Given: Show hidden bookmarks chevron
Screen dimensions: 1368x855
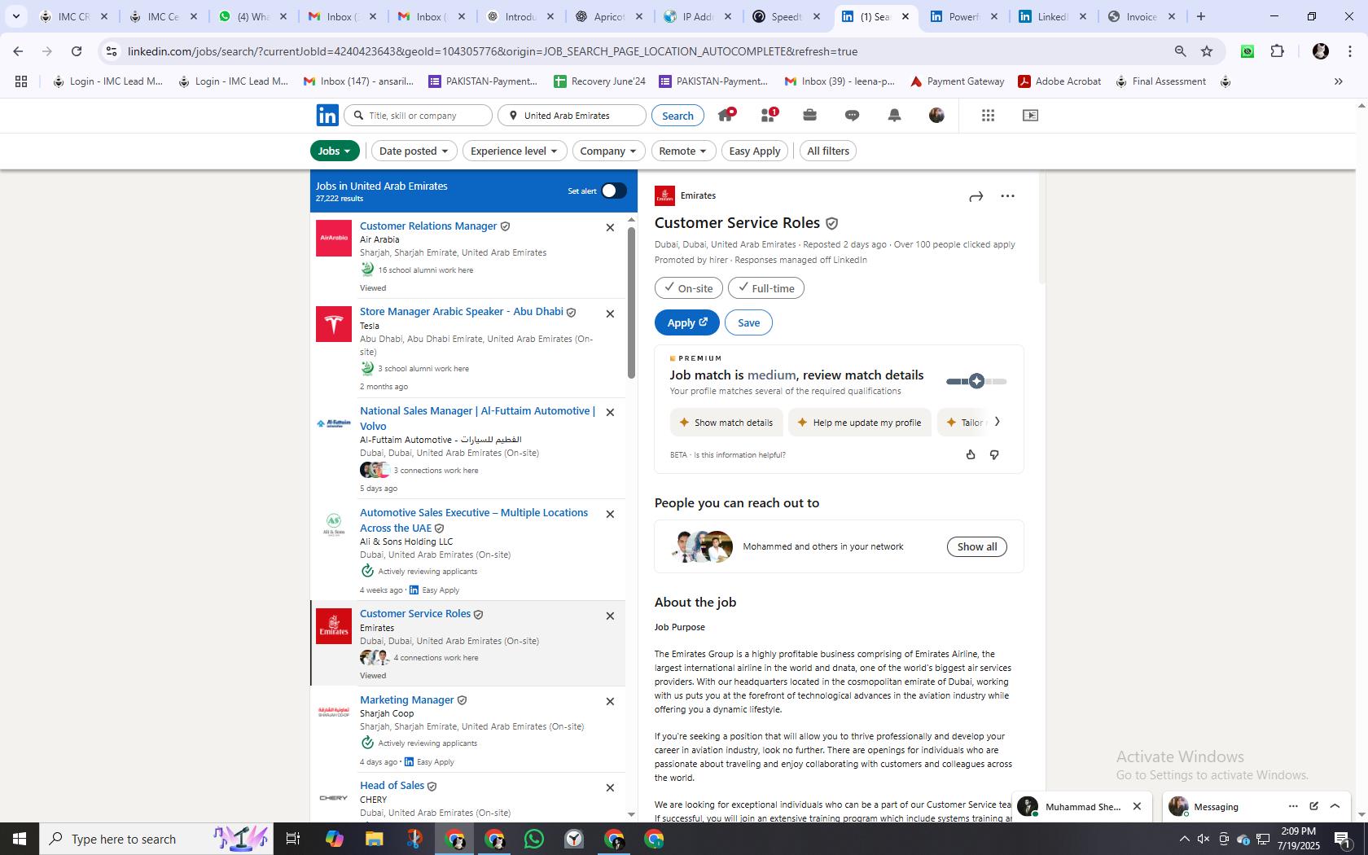Looking at the screenshot, I should pyautogui.click(x=1338, y=81).
